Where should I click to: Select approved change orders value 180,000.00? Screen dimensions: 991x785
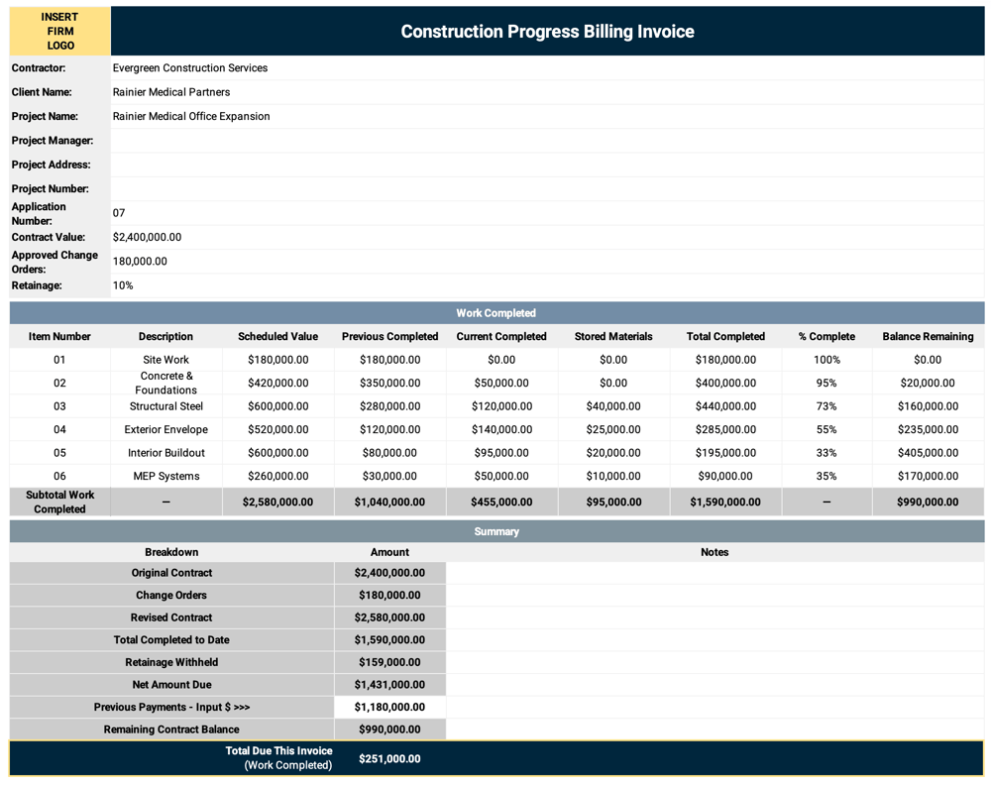point(140,261)
